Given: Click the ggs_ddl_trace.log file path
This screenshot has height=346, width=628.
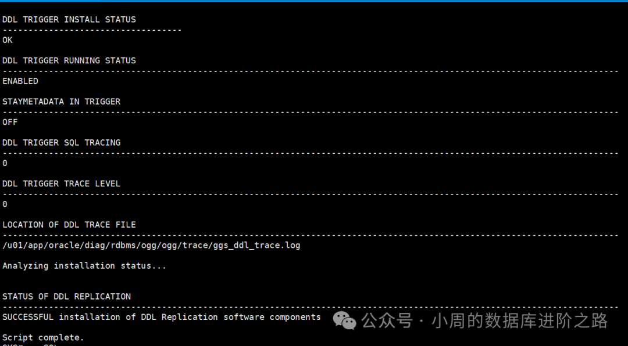Looking at the screenshot, I should click(151, 246).
